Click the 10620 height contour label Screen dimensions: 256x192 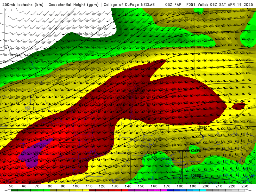coord(196,151)
